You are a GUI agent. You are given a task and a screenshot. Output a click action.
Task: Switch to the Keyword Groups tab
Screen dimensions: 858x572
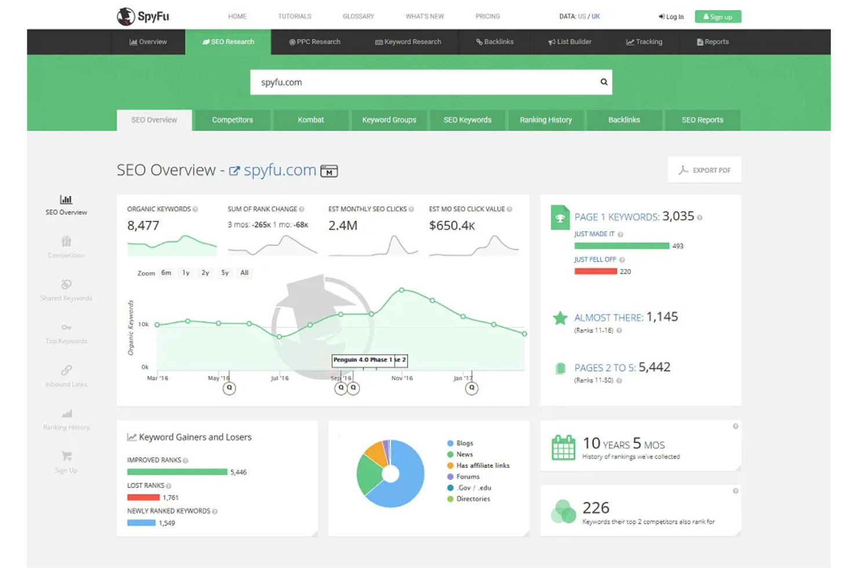click(x=389, y=120)
